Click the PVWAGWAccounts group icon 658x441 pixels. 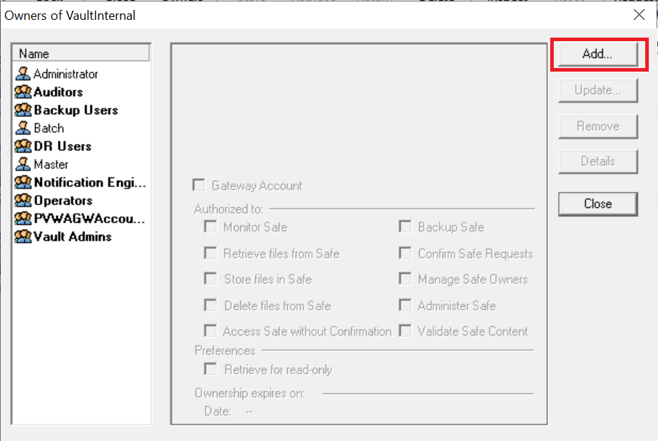click(23, 218)
